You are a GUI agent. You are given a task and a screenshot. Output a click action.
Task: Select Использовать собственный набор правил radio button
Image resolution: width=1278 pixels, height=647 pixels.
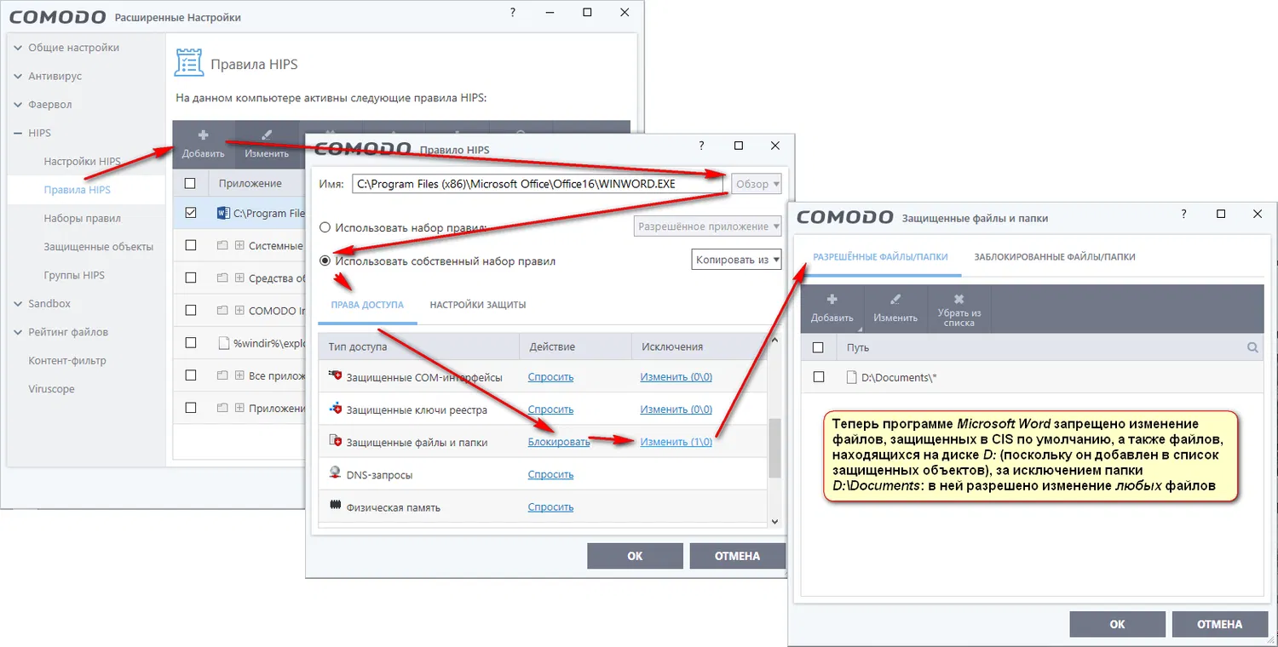click(325, 261)
